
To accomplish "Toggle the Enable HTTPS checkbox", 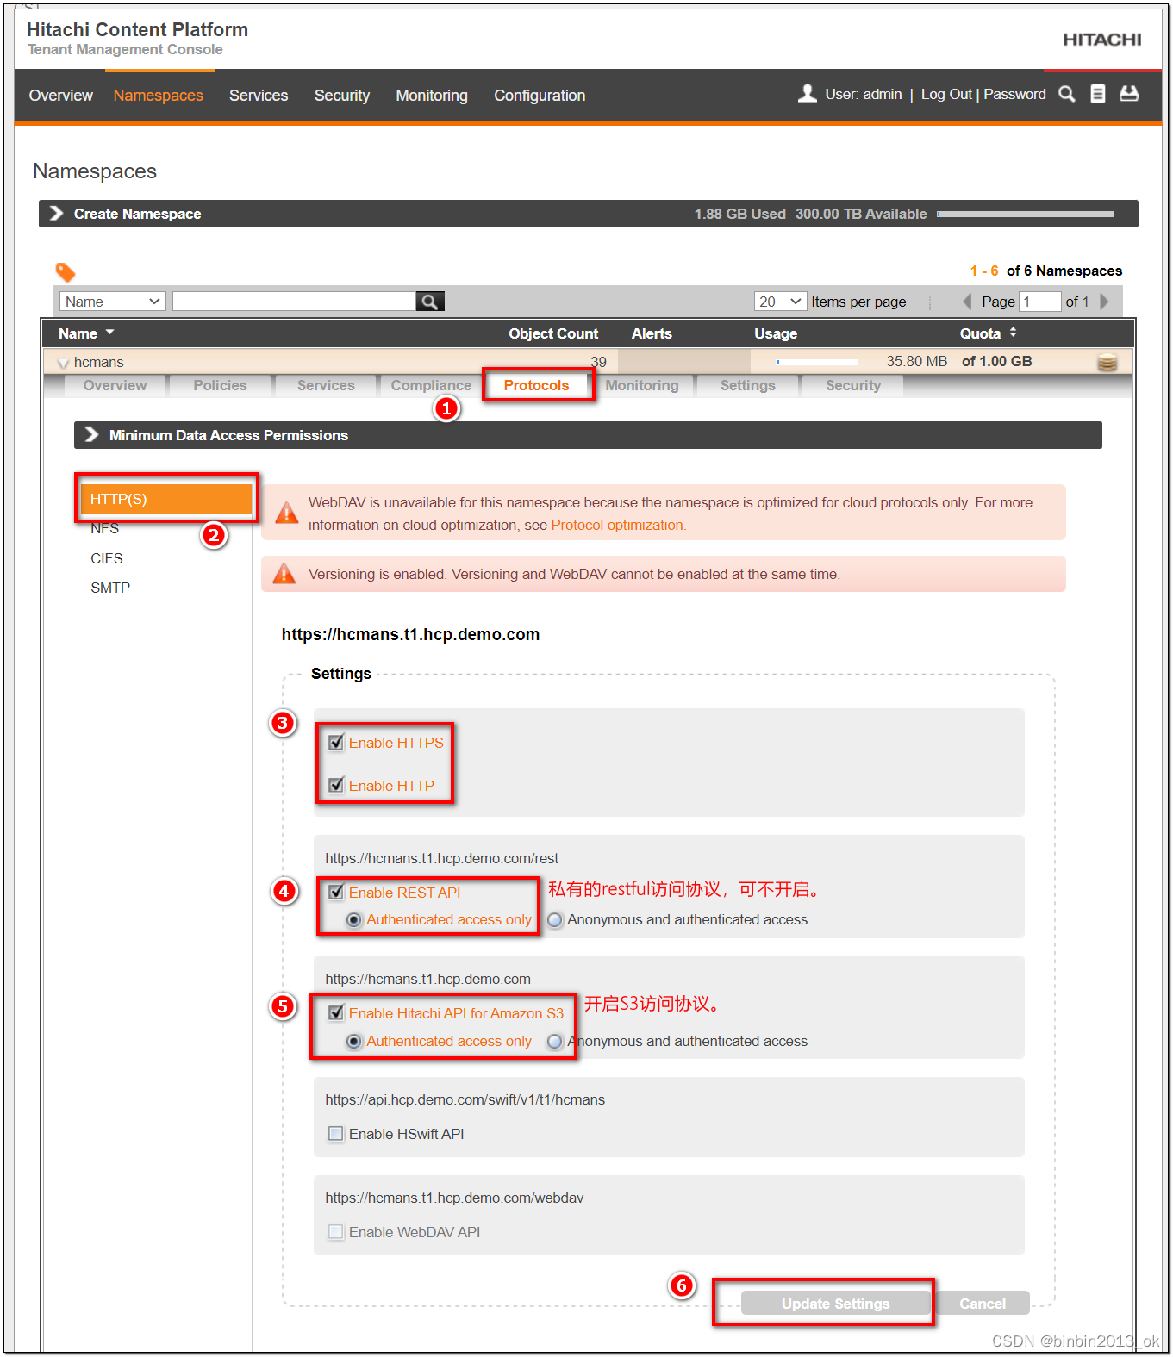I will (x=336, y=742).
